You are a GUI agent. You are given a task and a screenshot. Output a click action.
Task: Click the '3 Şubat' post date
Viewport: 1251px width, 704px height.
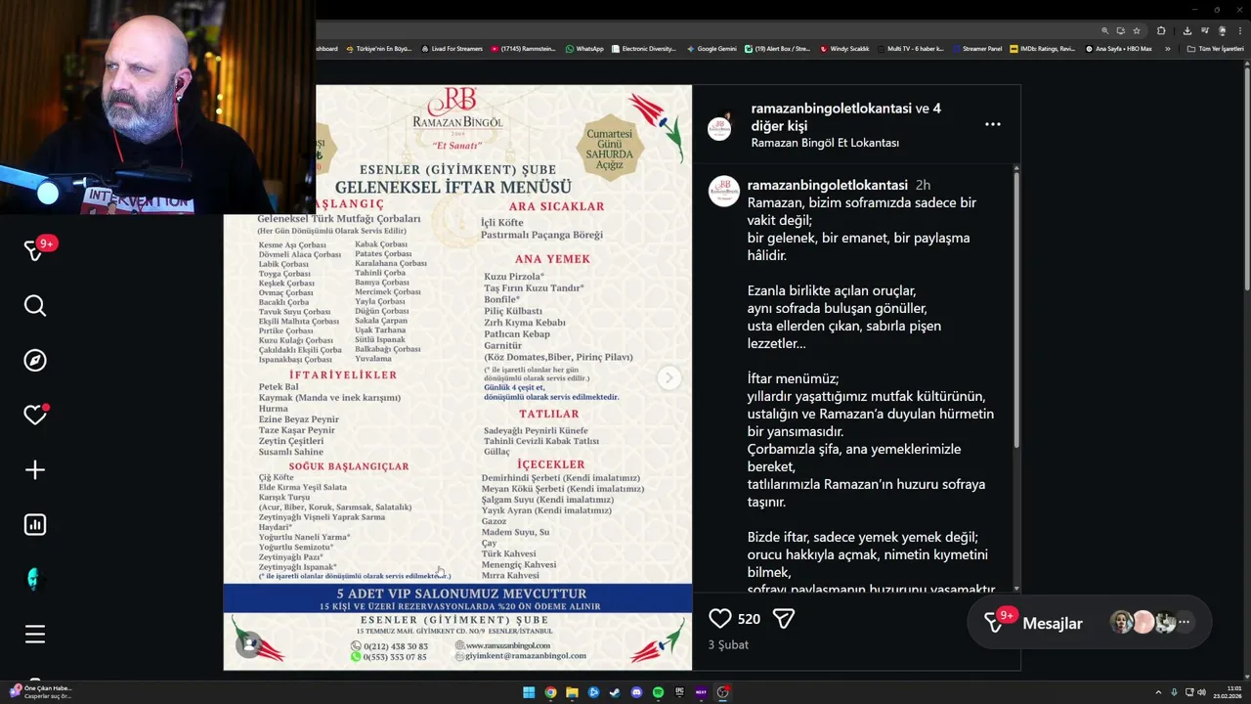tap(728, 645)
